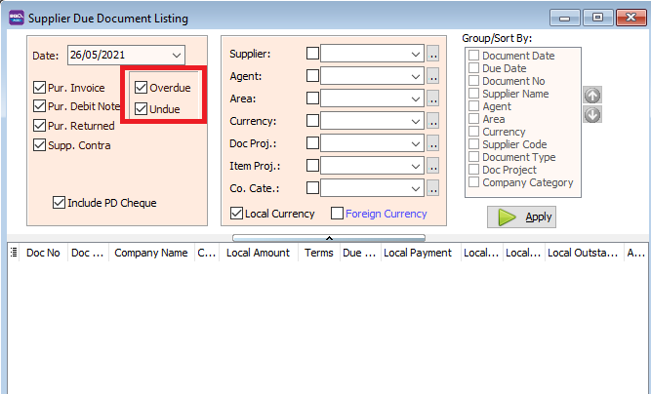Open Area lookup ellipsis button
651x394 pixels.
pyautogui.click(x=432, y=98)
